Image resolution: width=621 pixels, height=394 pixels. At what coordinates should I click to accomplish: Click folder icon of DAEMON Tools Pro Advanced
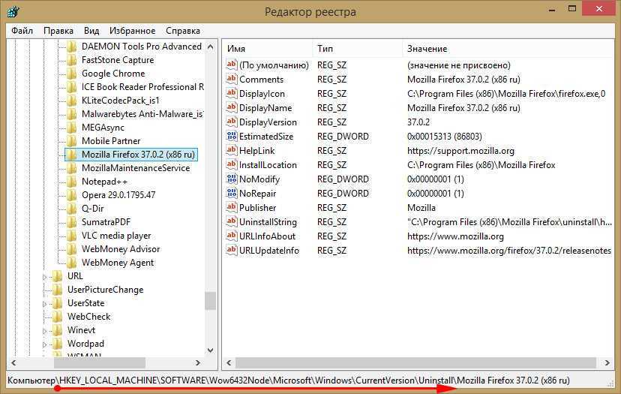pos(72,47)
